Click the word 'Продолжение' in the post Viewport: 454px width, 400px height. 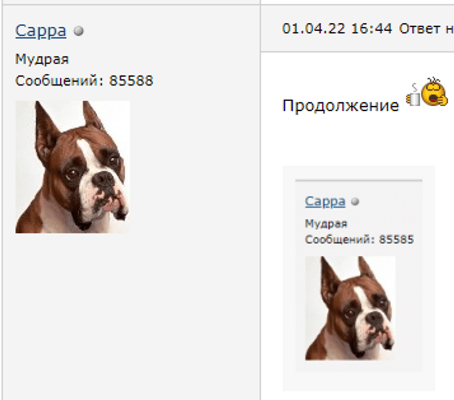pyautogui.click(x=340, y=106)
